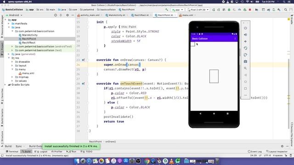Open the Terminal tool tab
Screen dimensions: 294x165
[x=12, y=152]
